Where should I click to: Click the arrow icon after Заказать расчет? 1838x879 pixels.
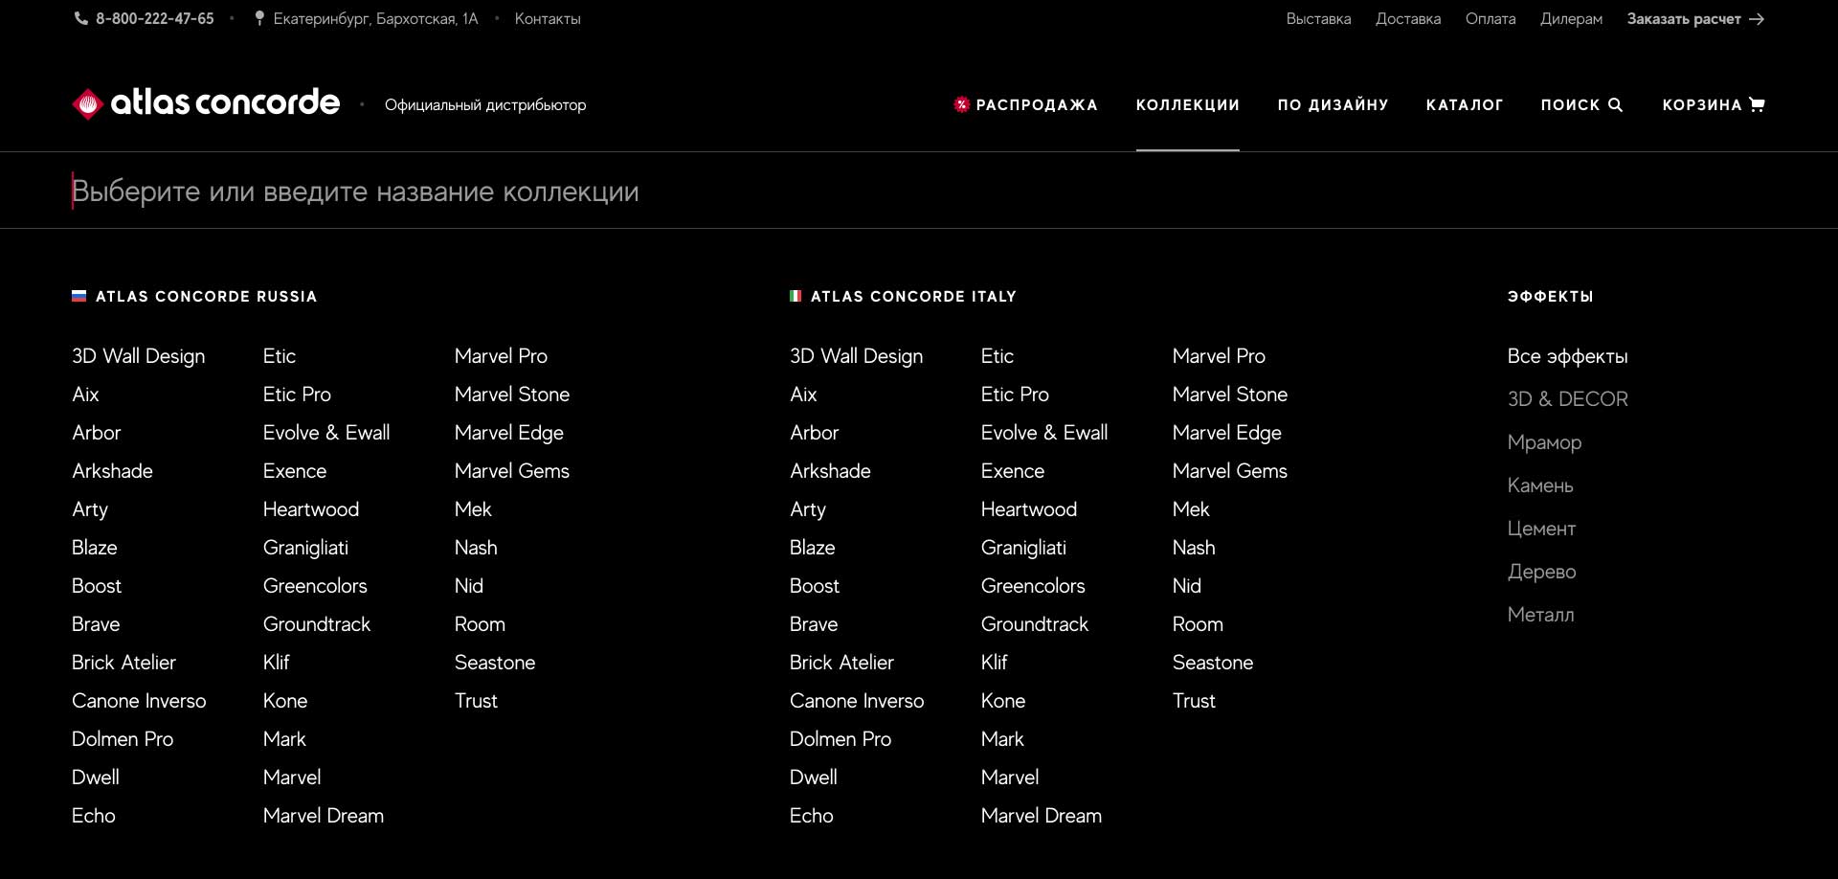[1757, 19]
